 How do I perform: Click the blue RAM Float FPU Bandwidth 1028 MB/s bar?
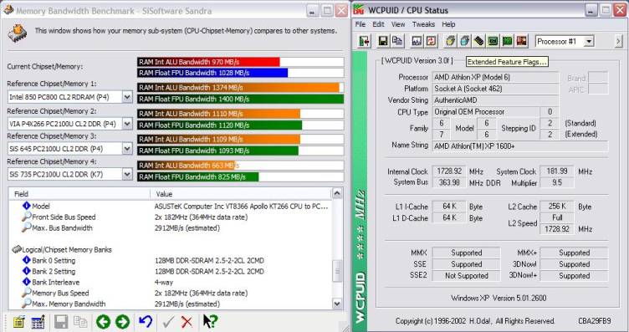point(212,73)
